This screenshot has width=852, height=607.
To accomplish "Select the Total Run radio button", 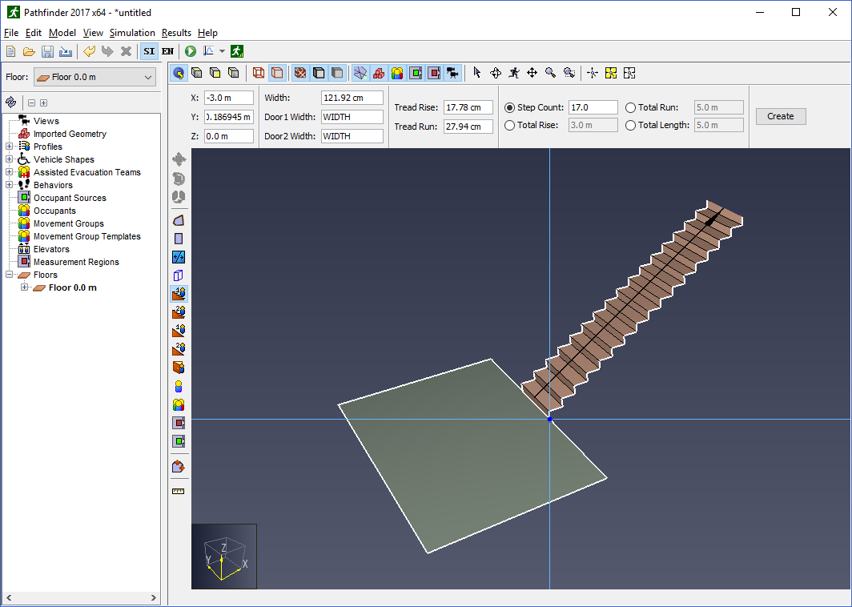I will [x=630, y=107].
